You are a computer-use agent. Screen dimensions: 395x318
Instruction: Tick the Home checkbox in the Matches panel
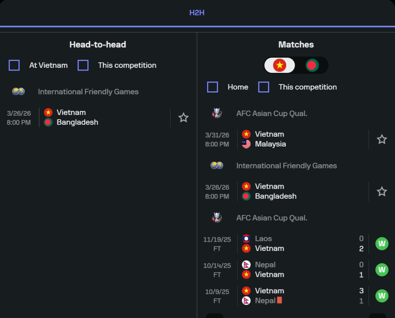click(213, 87)
